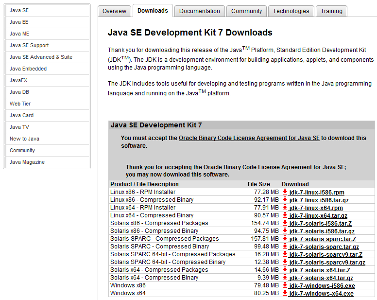Viewport: 377px width, 300px height.
Task: Download jdk-7-linux-x64.rpm file link
Action: click(x=316, y=208)
